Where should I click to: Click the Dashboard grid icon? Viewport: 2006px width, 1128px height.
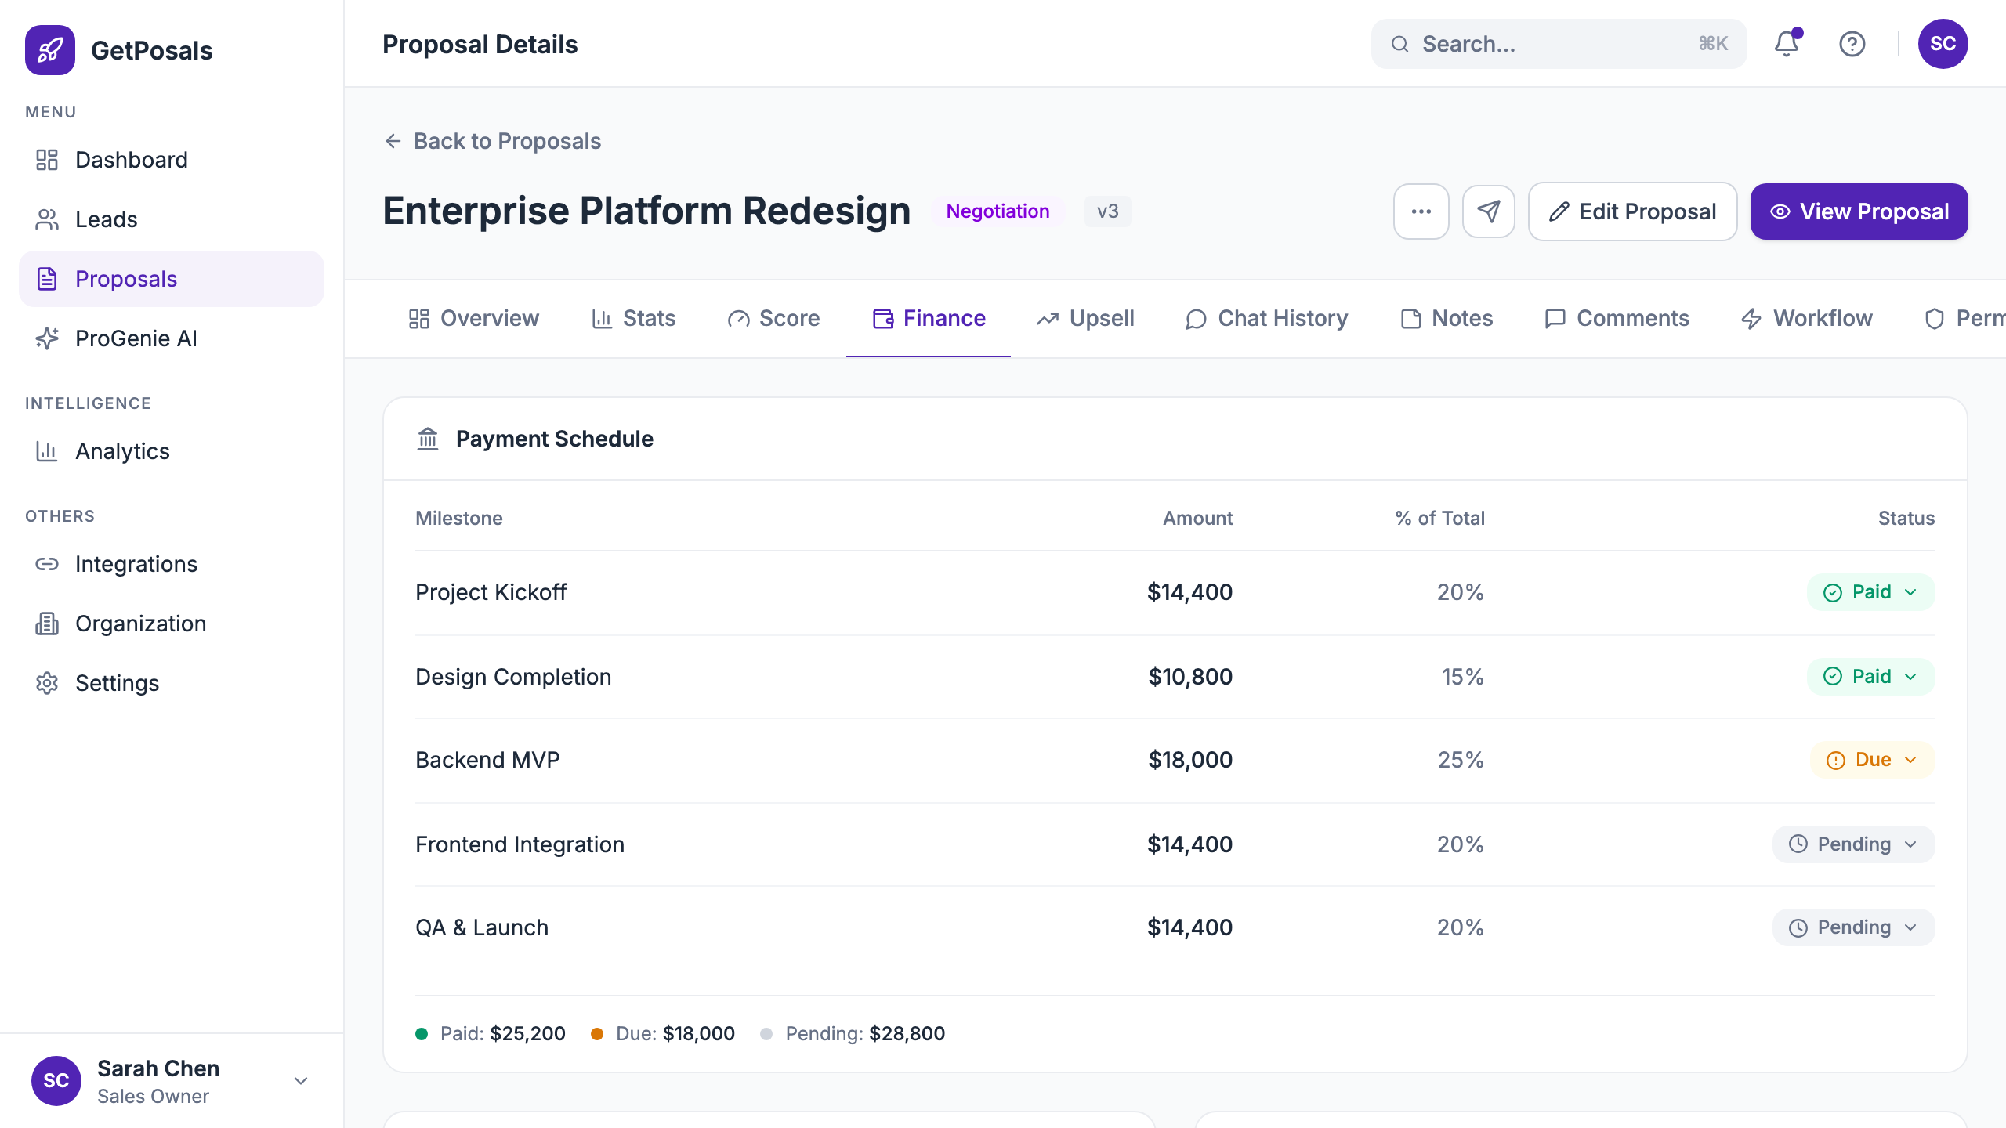tap(47, 160)
